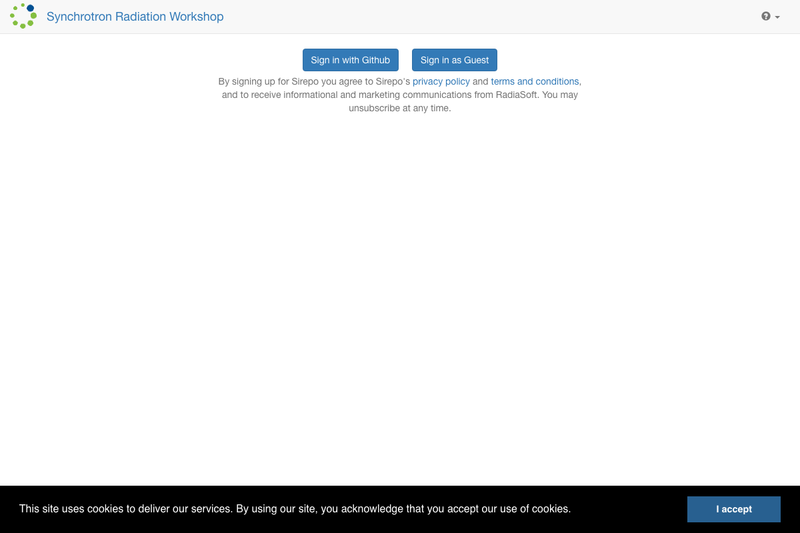The image size is (800, 533).
Task: Open the help question mark menu
Action: click(x=771, y=17)
